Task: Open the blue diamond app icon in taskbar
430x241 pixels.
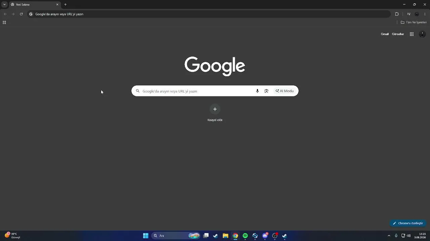Action: pos(255,236)
